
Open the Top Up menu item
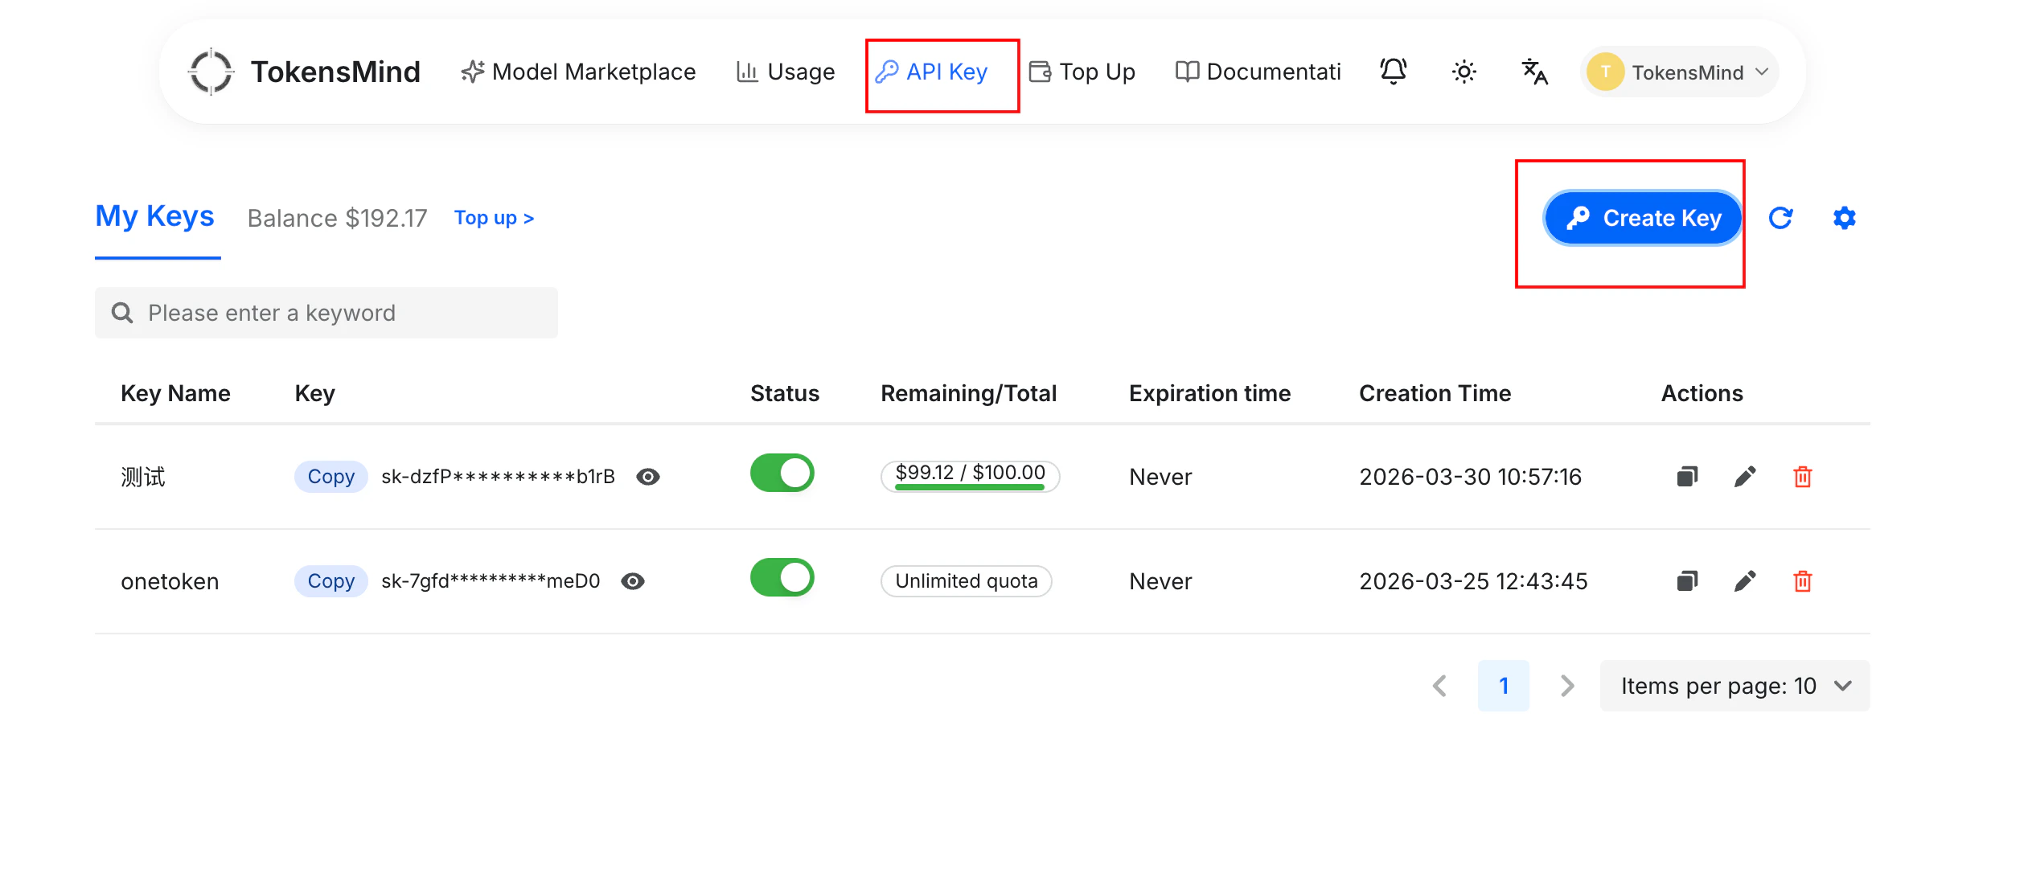coord(1082,72)
